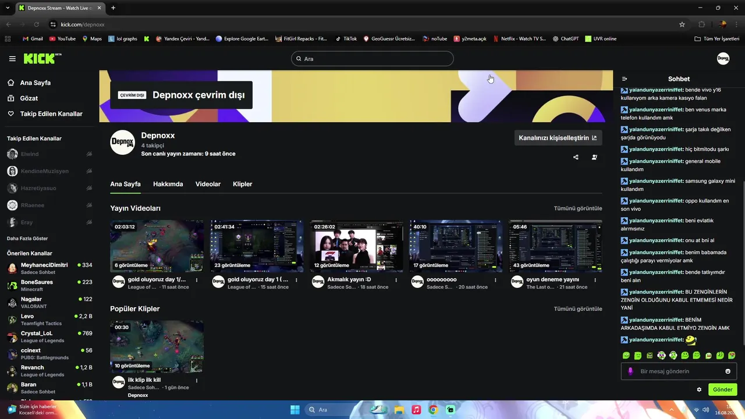Click the Ana Sayfa home icon in sidebar
Screen dimensions: 745x419
(x=11, y=83)
